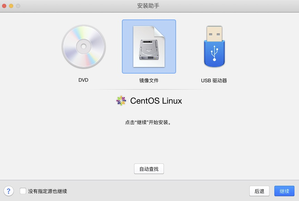Viewport: 299px width, 201px height.
Task: Click the 自动查找 button
Action: pos(149,169)
